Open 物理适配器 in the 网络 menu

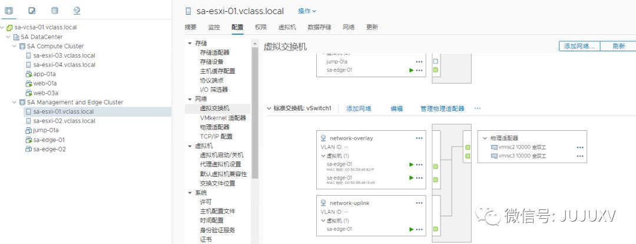(214, 127)
